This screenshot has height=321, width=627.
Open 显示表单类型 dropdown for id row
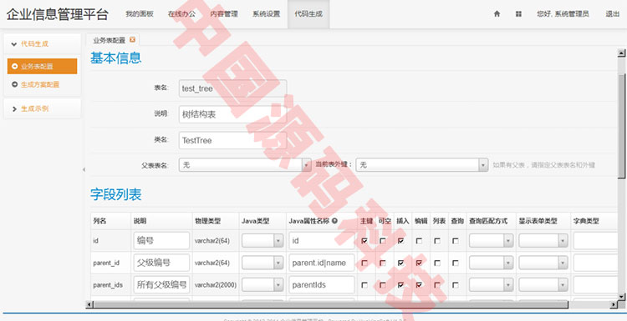[x=543, y=240]
